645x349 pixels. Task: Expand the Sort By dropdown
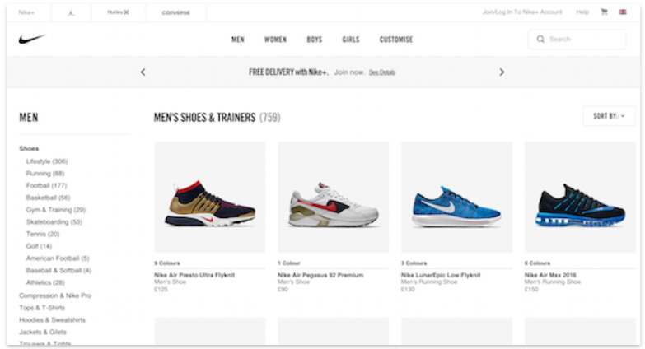[x=609, y=116]
